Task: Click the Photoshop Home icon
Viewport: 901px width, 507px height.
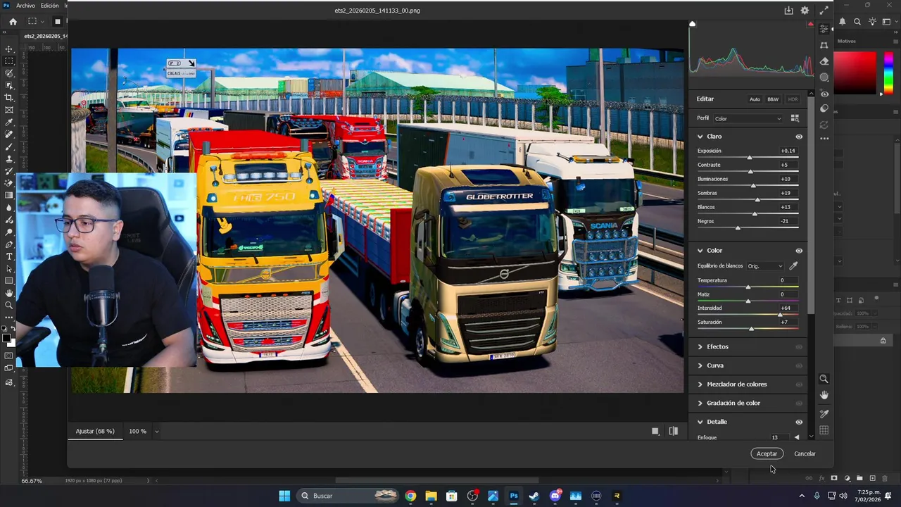Action: 13,21
